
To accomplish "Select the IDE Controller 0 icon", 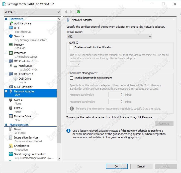I will click(11, 61).
